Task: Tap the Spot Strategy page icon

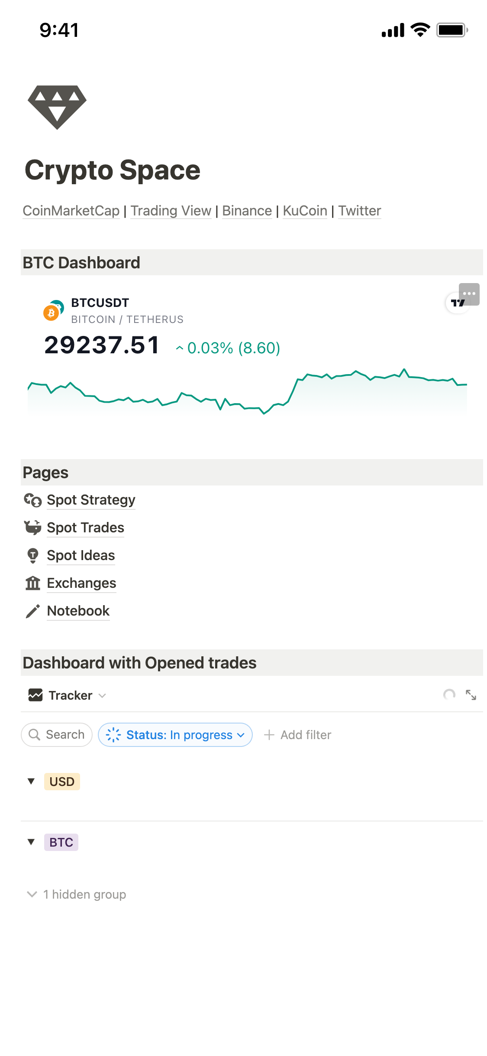Action: pyautogui.click(x=33, y=500)
